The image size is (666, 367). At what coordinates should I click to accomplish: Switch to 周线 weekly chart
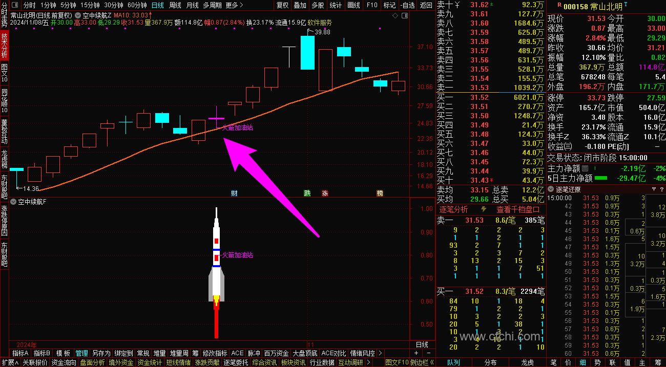point(175,5)
